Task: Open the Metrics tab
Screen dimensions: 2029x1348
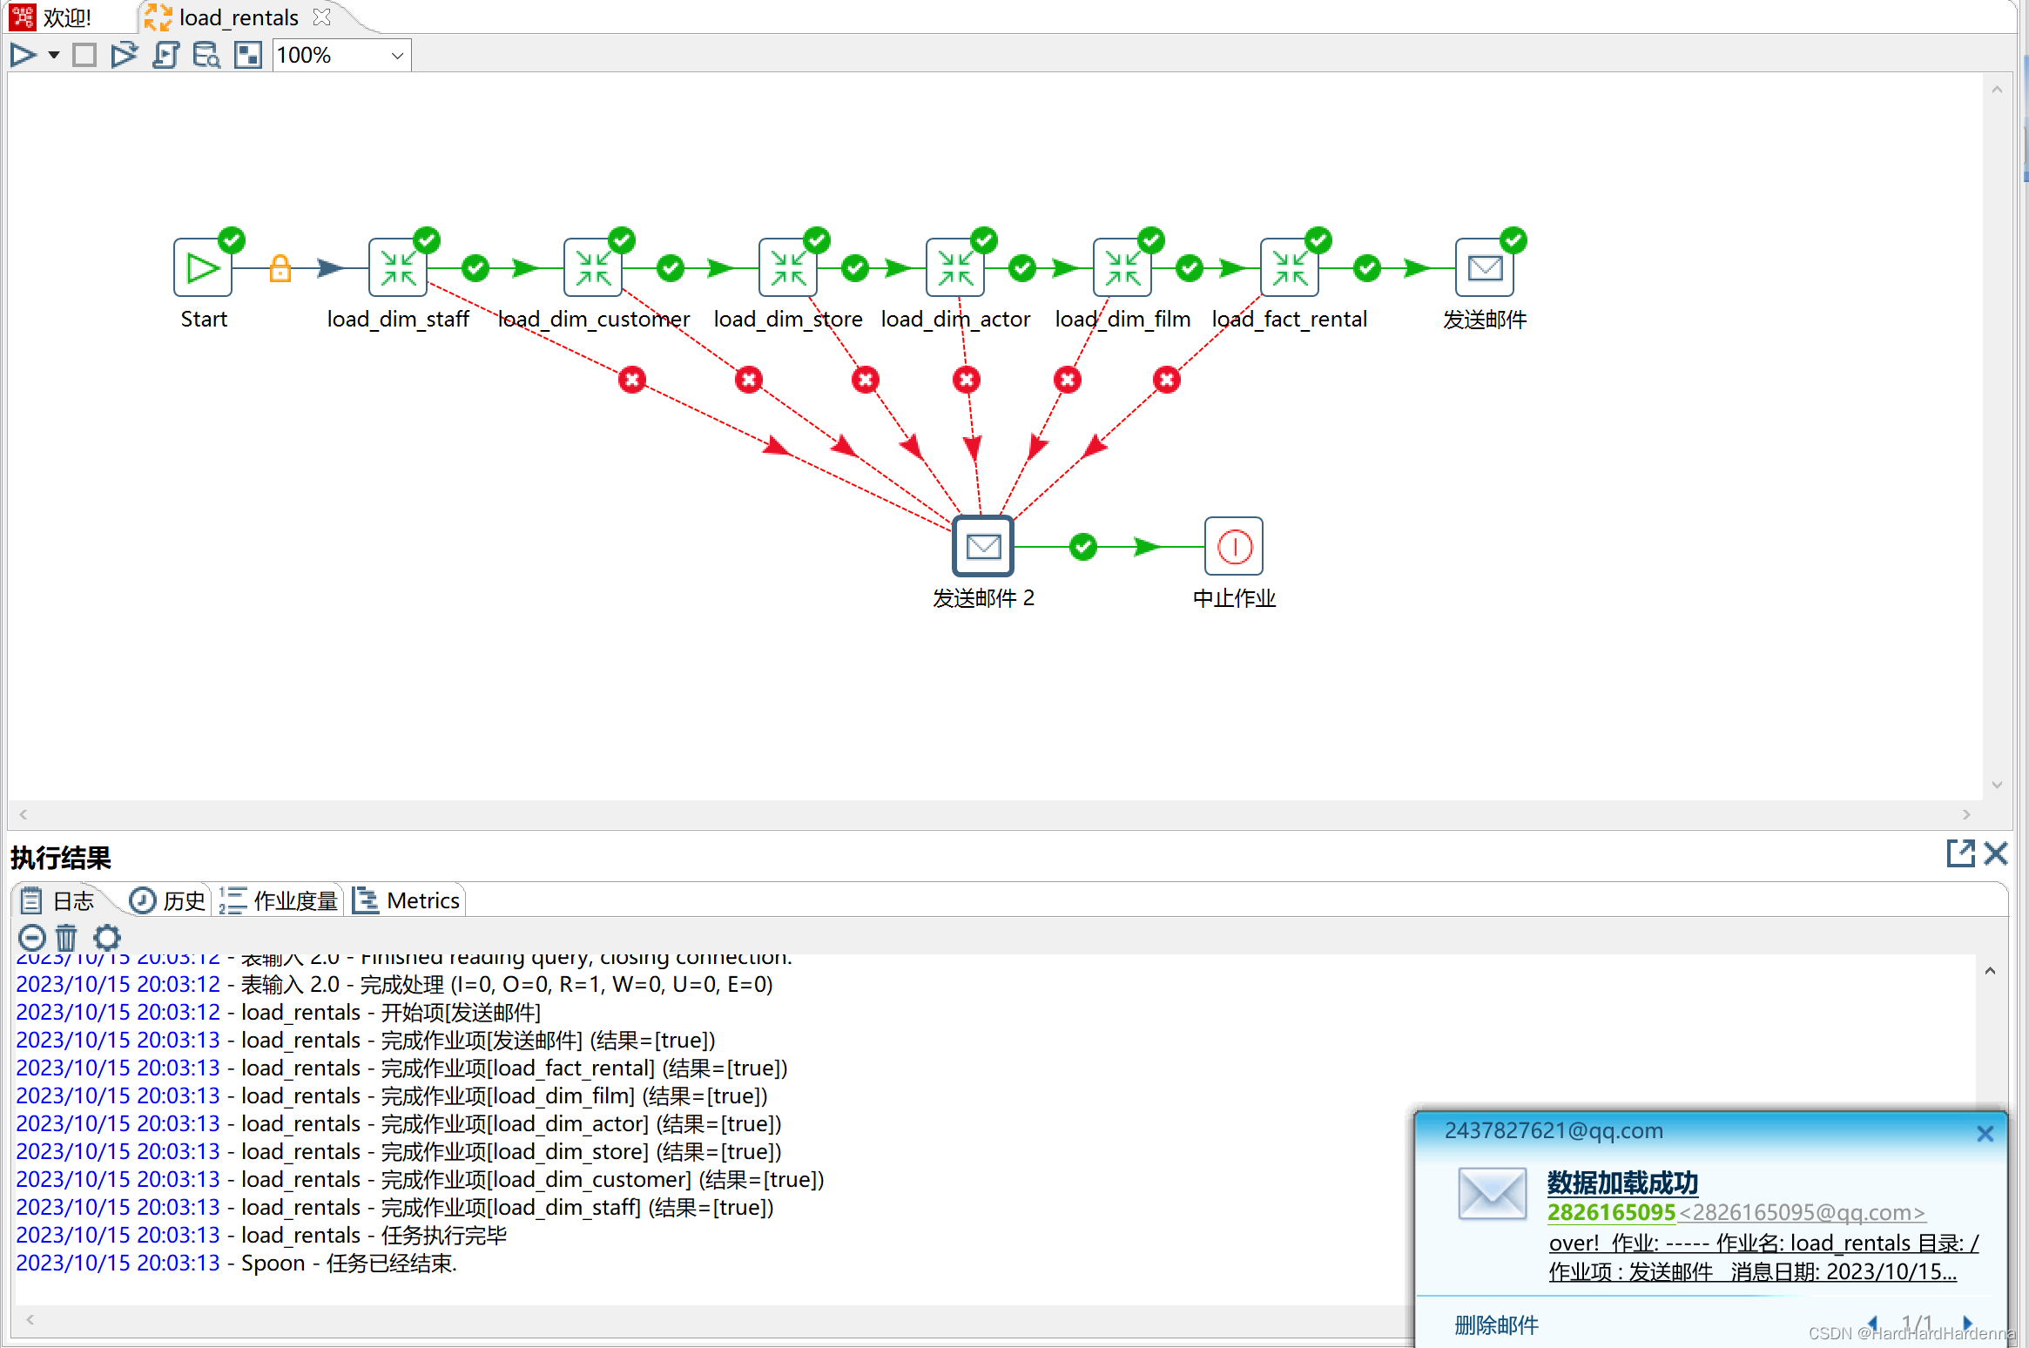Action: click(x=407, y=900)
